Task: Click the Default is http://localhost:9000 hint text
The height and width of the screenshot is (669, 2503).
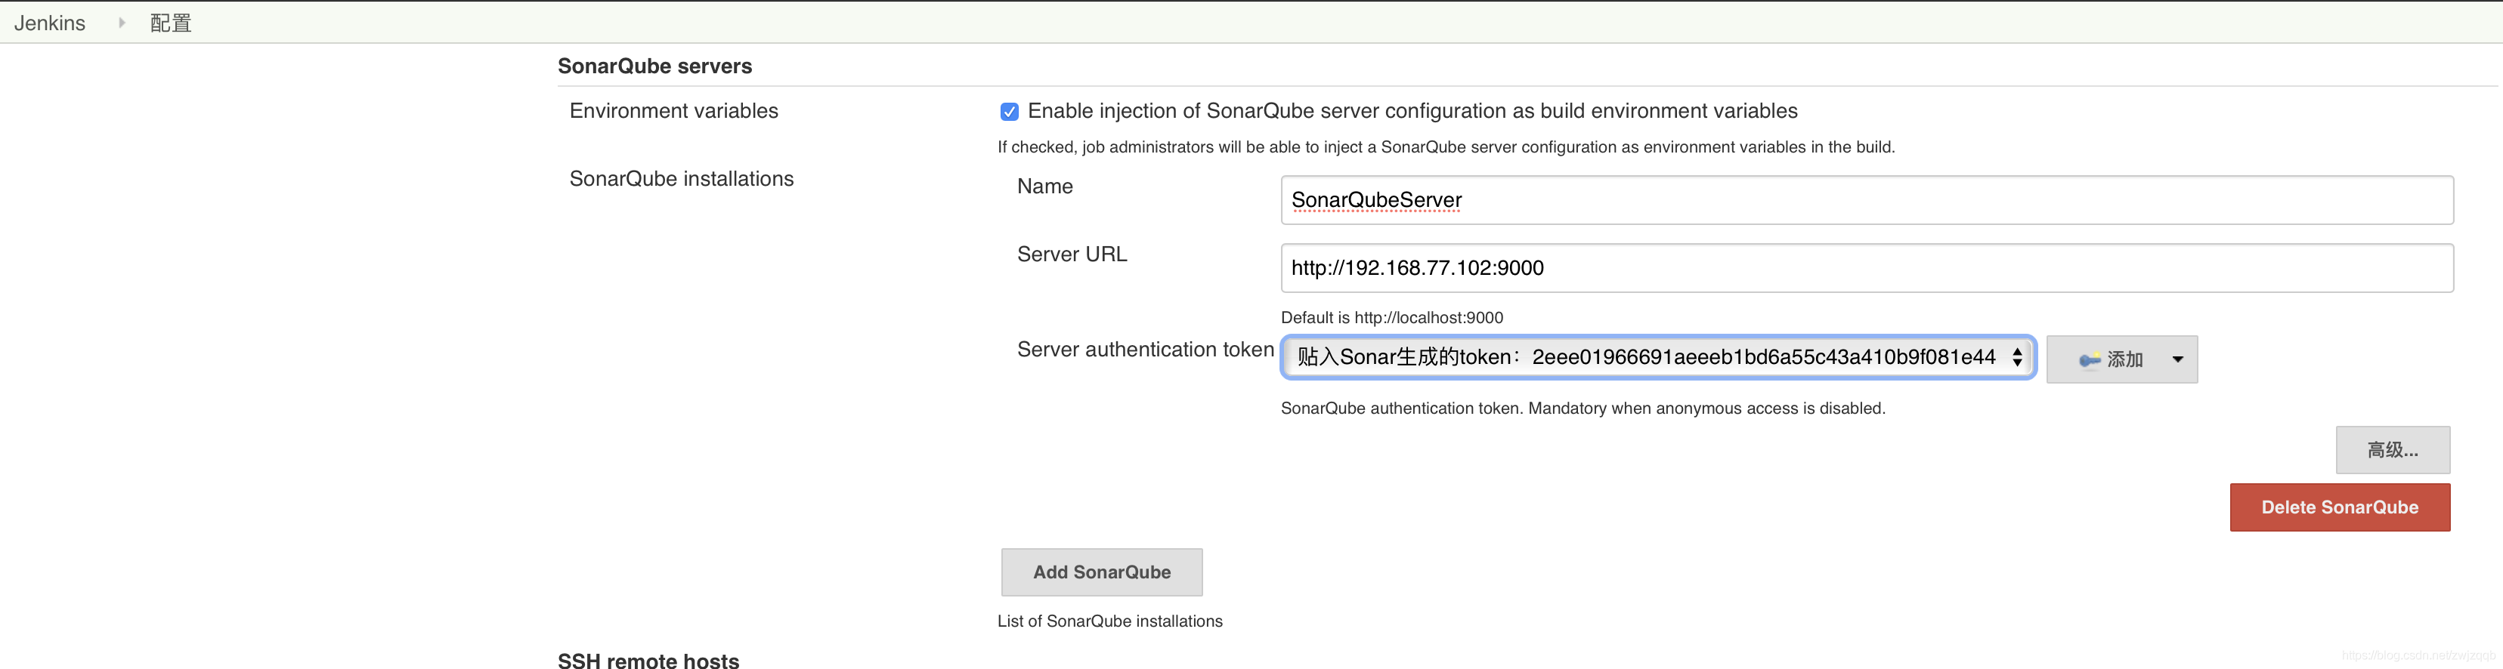Action: (x=1391, y=317)
